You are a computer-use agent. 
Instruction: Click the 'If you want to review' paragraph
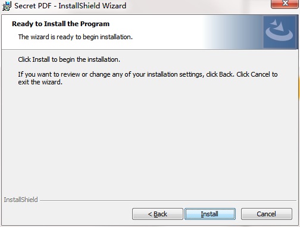pos(148,78)
